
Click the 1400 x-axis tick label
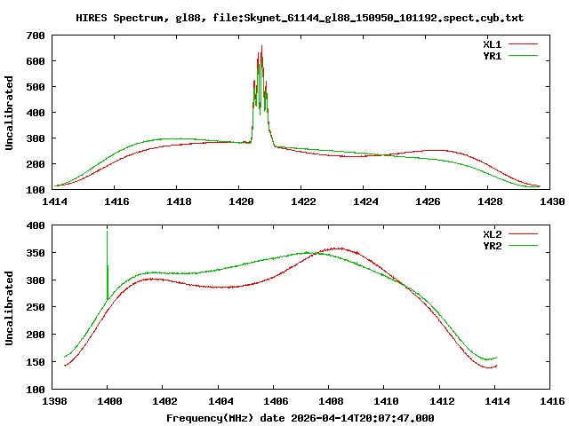pyautogui.click(x=109, y=401)
